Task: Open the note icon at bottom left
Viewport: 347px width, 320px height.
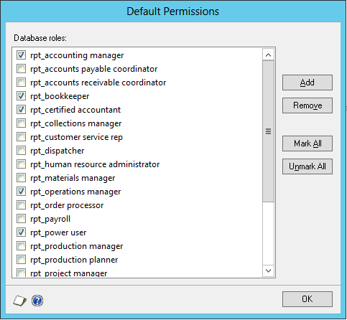Action: pos(19,301)
